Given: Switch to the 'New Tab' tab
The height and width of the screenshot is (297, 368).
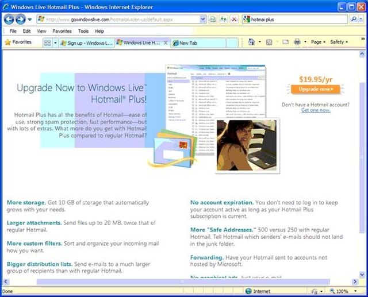Looking at the screenshot, I should [x=198, y=43].
